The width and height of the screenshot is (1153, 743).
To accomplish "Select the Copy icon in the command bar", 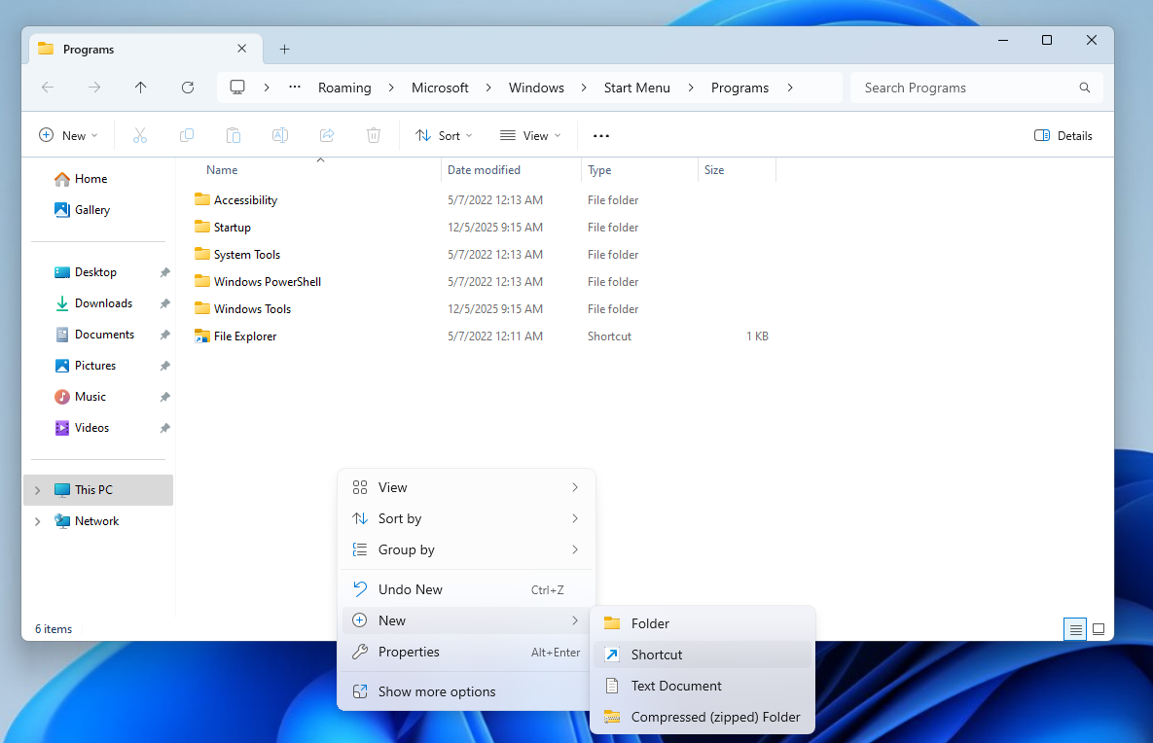I will pos(187,135).
